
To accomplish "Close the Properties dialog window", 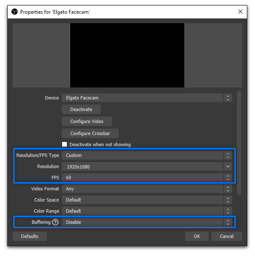I will click(240, 12).
